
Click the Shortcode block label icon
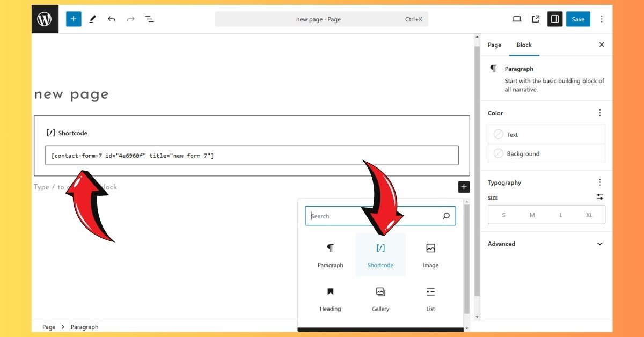click(x=51, y=133)
